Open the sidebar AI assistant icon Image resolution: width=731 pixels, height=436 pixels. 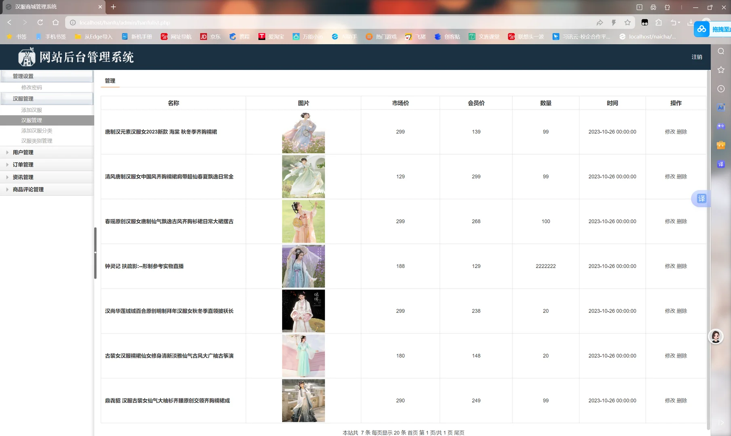pyautogui.click(x=721, y=107)
